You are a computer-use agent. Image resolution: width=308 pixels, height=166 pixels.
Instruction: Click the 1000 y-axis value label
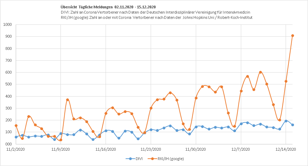[x=7, y=25]
